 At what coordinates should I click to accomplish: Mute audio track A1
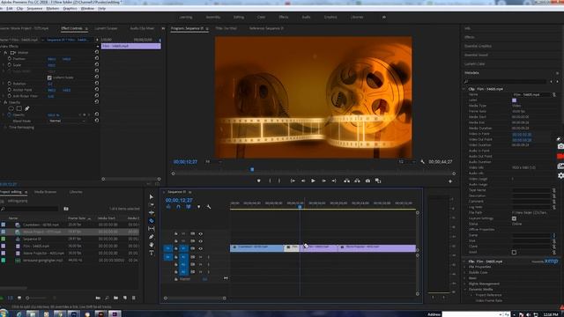pyautogui.click(x=201, y=257)
